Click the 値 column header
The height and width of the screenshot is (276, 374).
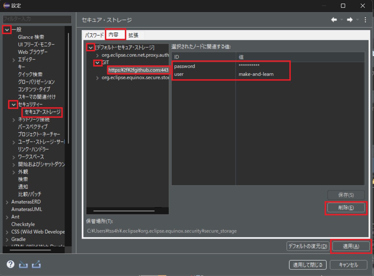click(300, 57)
